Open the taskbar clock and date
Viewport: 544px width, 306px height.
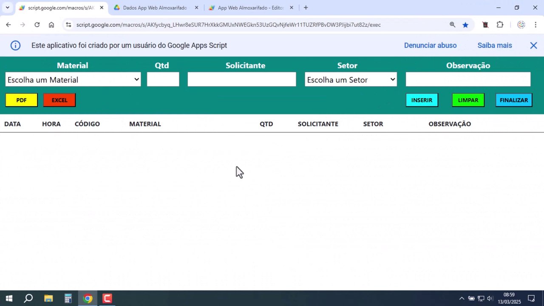[x=509, y=298]
